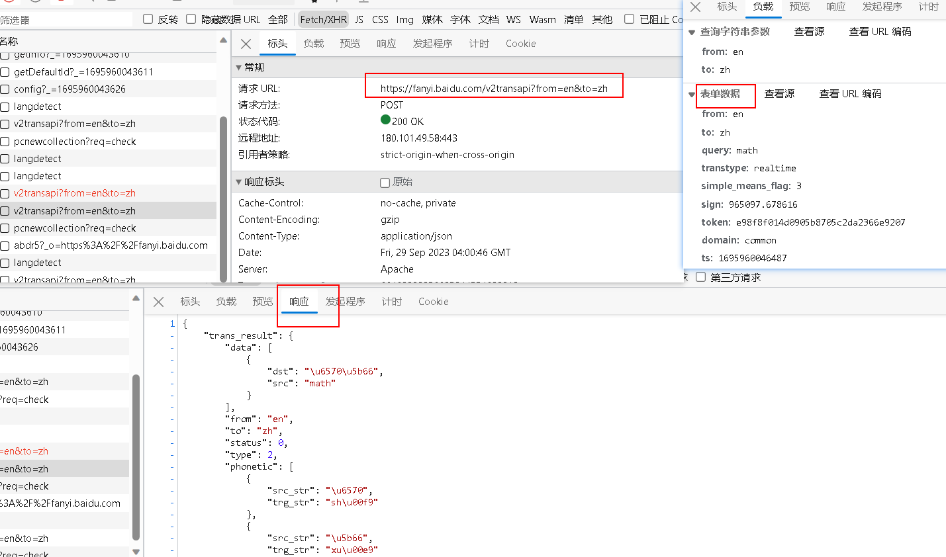Viewport: 946px width, 557px height.
Task: Switch to 负载 tab in bottom panel
Action: (x=226, y=302)
